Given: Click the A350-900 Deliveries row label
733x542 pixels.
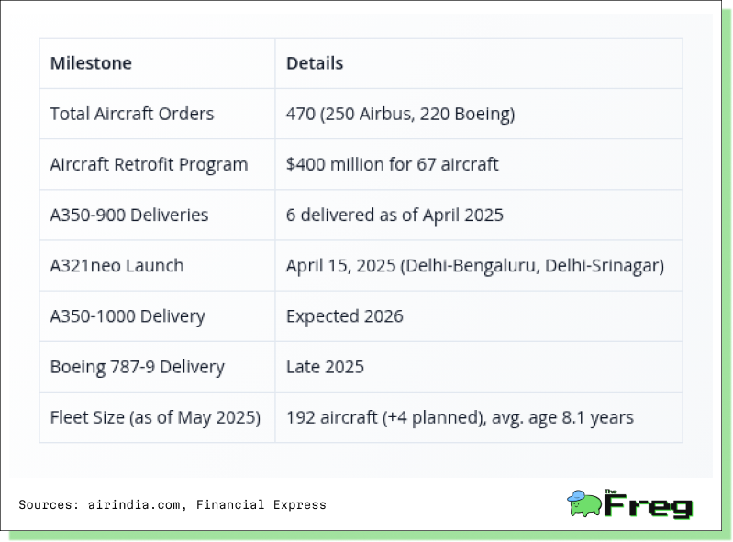Looking at the screenshot, I should (129, 215).
